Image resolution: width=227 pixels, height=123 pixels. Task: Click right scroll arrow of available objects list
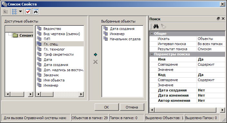tap(81, 94)
